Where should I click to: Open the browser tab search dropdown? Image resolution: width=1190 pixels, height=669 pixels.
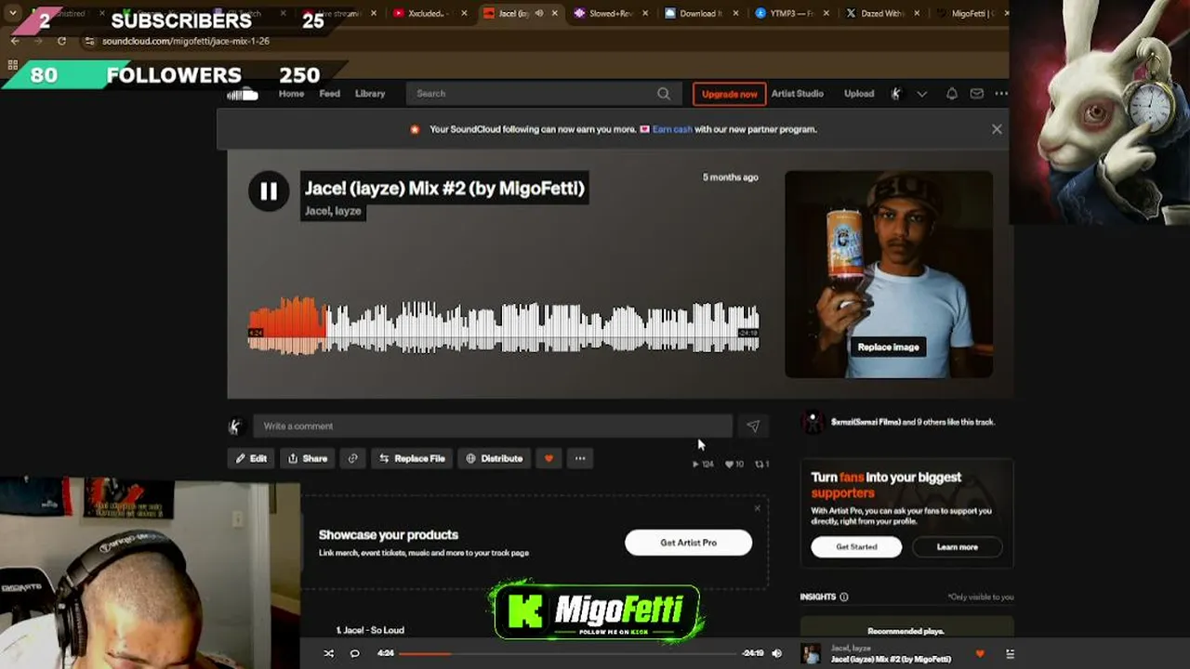click(13, 14)
